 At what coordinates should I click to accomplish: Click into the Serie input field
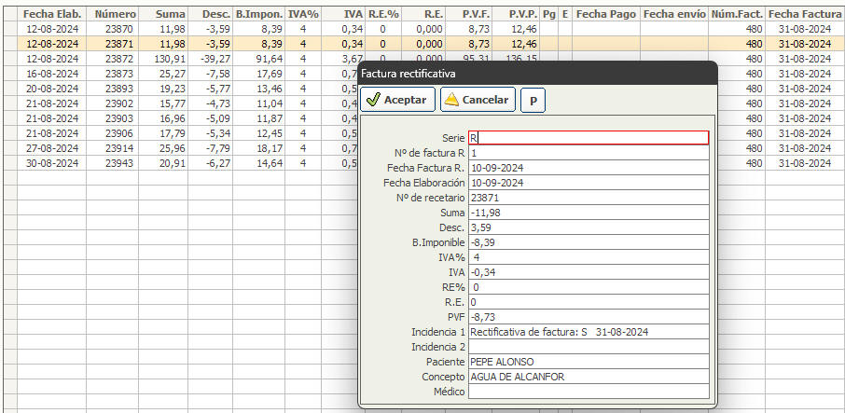point(588,138)
